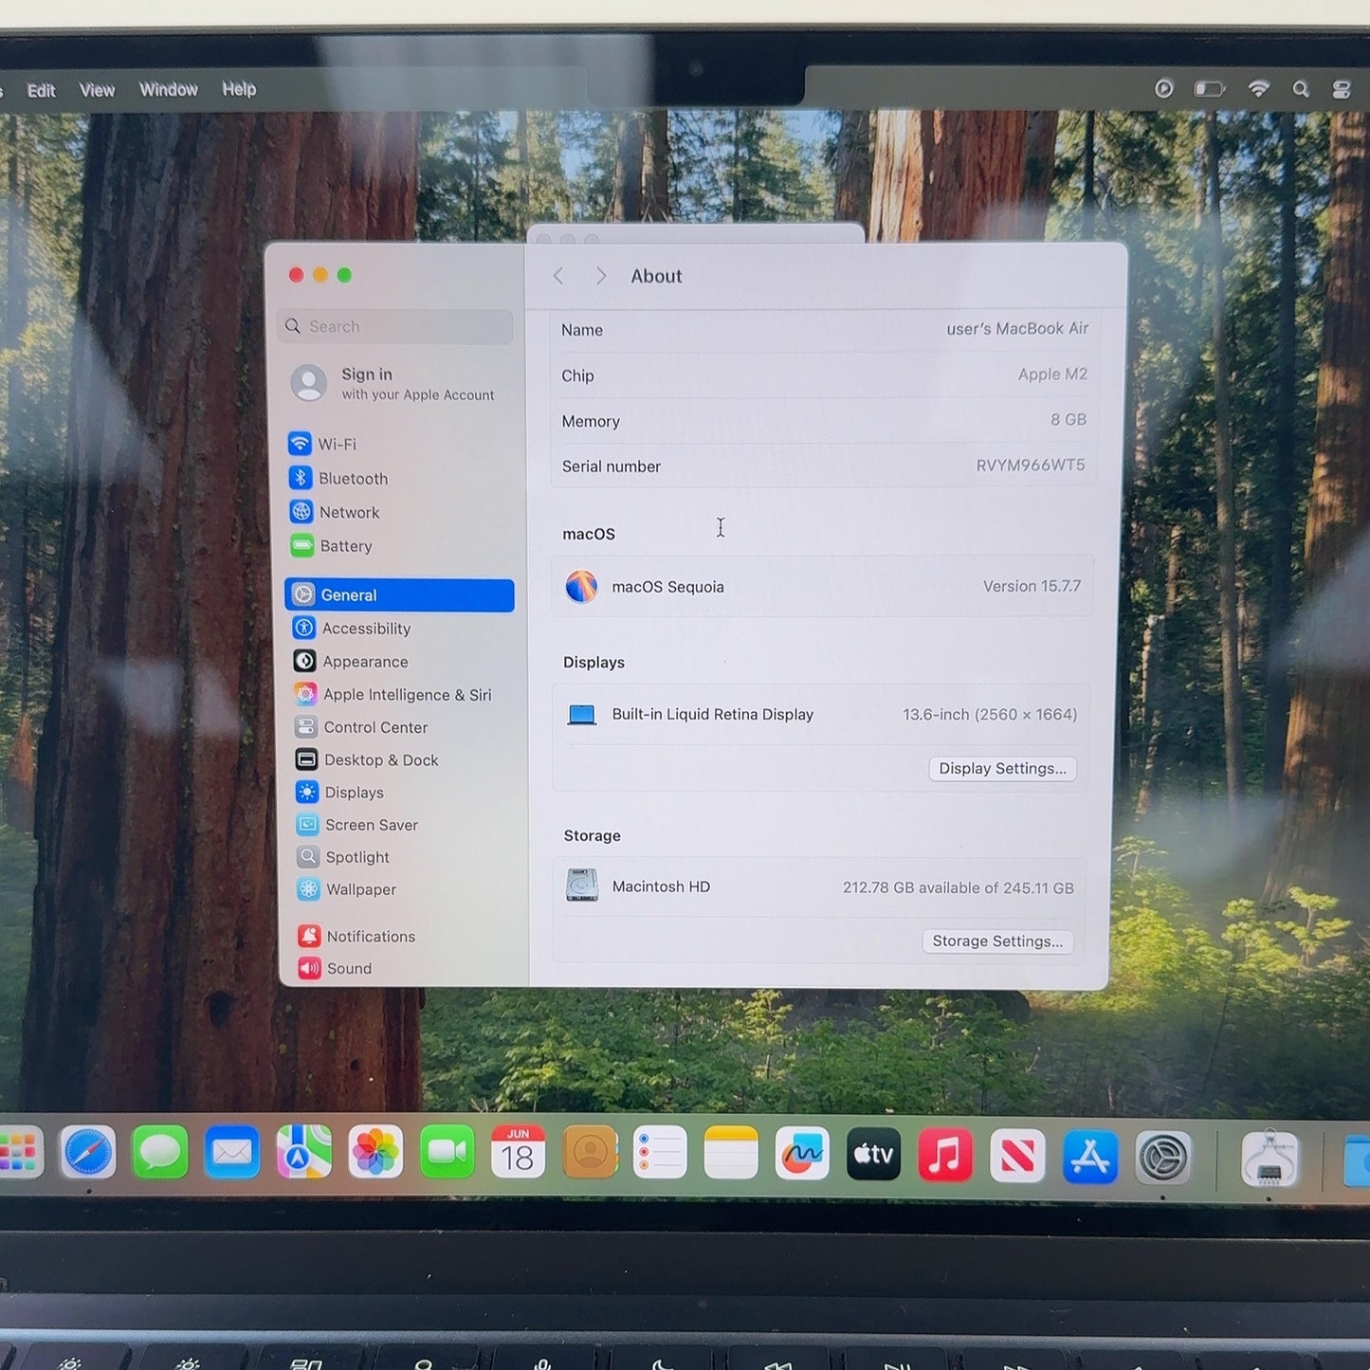
Task: Click the Version 15.7.7 text
Action: [x=1032, y=587]
